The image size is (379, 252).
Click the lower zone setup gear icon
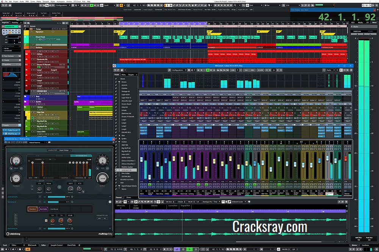coord(79,245)
